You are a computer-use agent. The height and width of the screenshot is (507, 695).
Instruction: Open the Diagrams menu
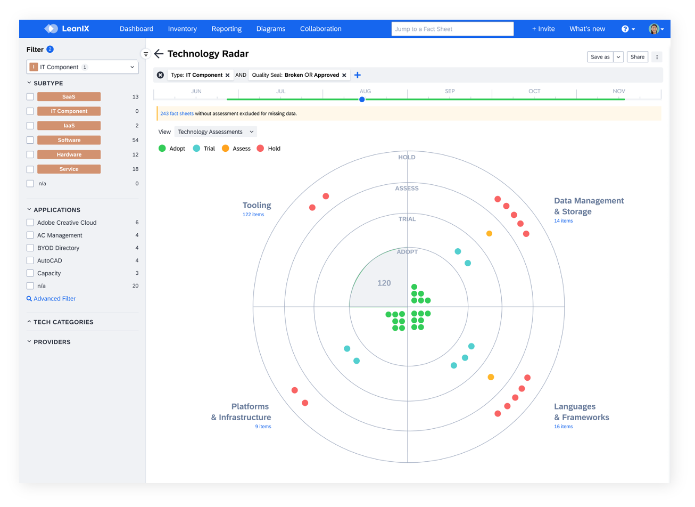(271, 29)
